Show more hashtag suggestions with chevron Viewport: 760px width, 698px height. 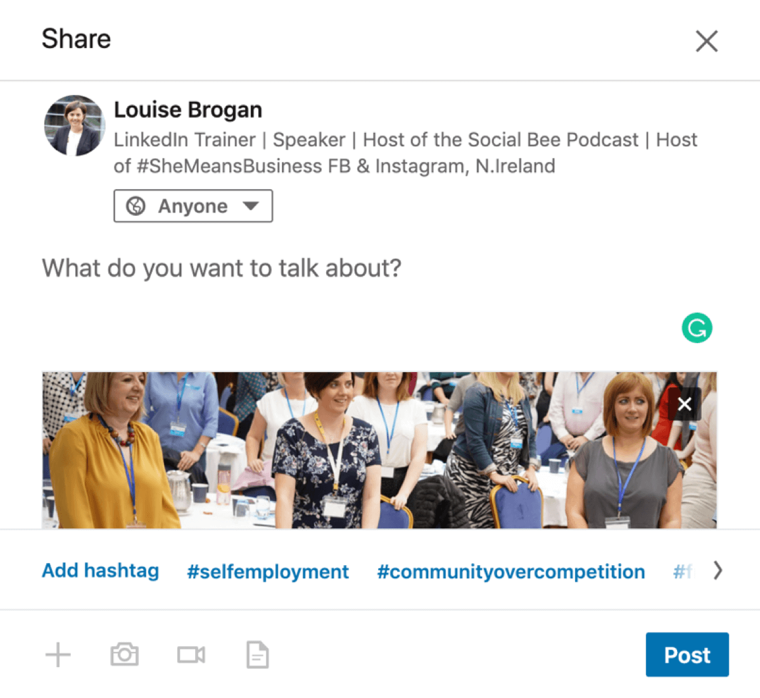click(717, 570)
